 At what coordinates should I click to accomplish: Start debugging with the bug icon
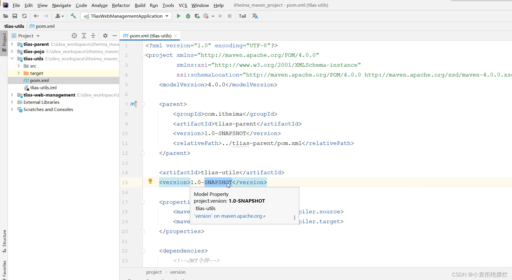click(x=188, y=16)
